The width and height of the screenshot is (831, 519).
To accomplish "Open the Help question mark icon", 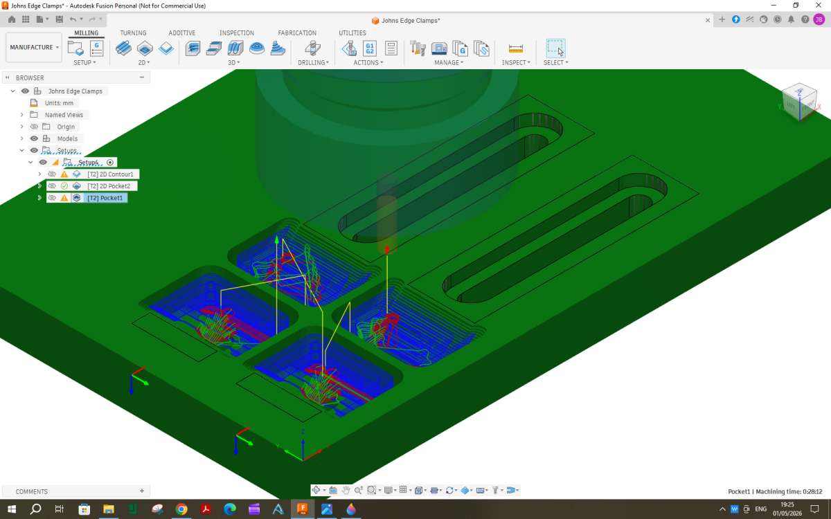I will coord(805,20).
